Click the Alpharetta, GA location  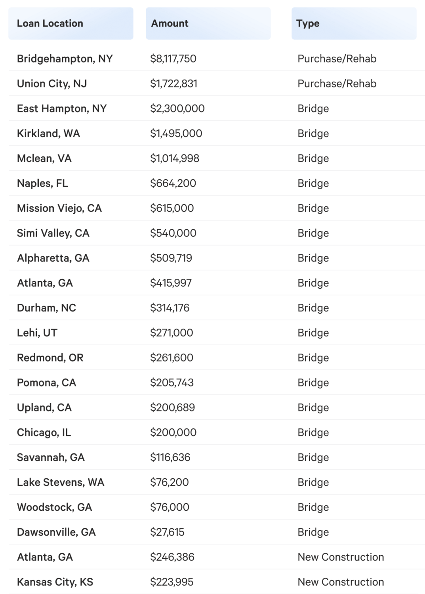pyautogui.click(x=53, y=258)
